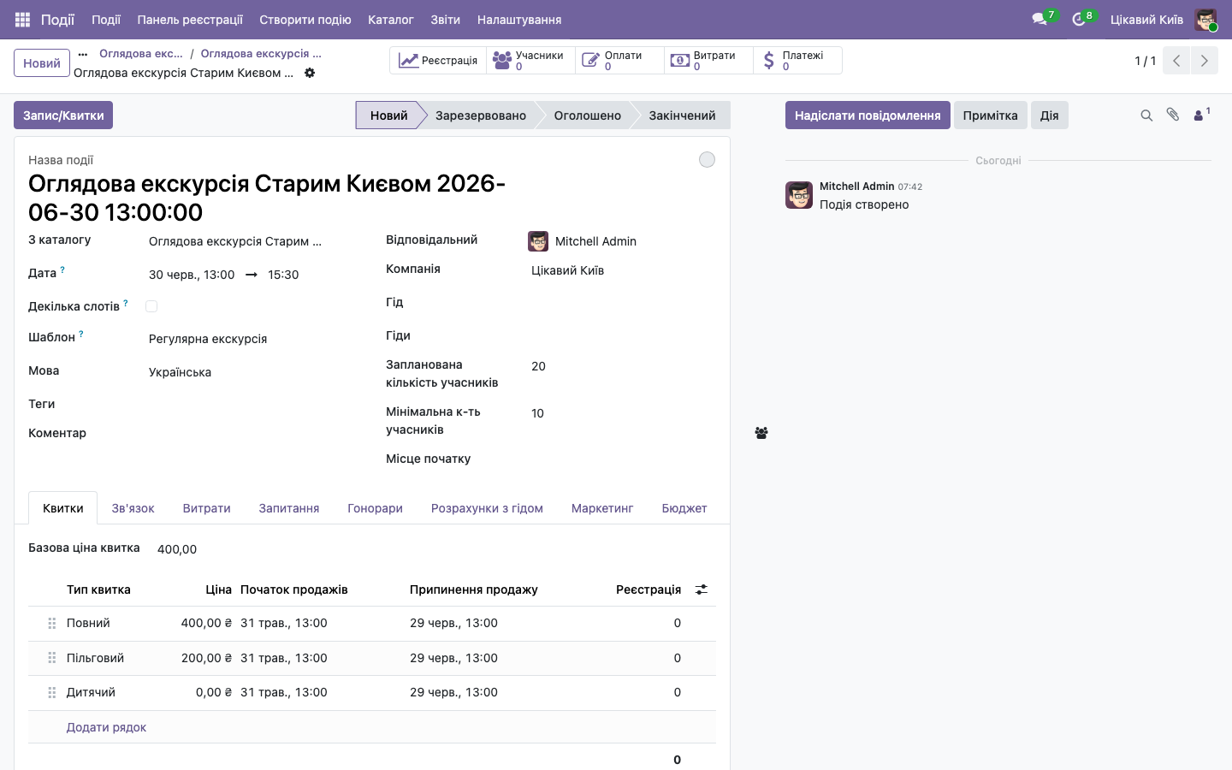Click the breadcrumb ellipsis icon

(83, 54)
